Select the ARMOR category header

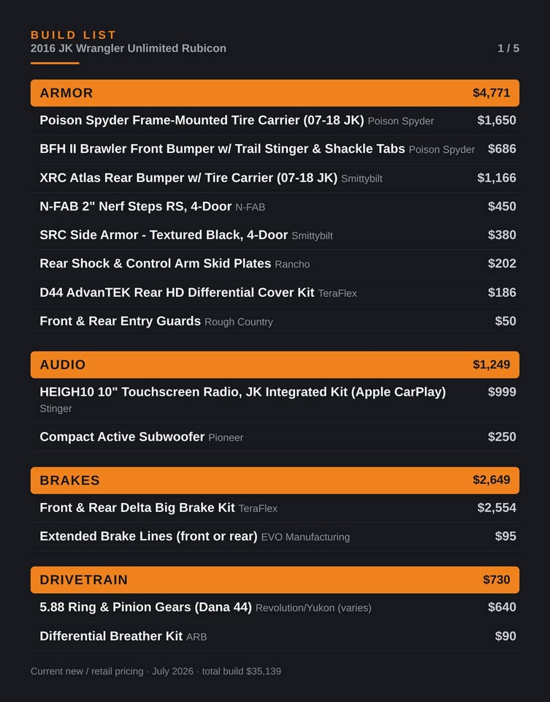coord(275,93)
